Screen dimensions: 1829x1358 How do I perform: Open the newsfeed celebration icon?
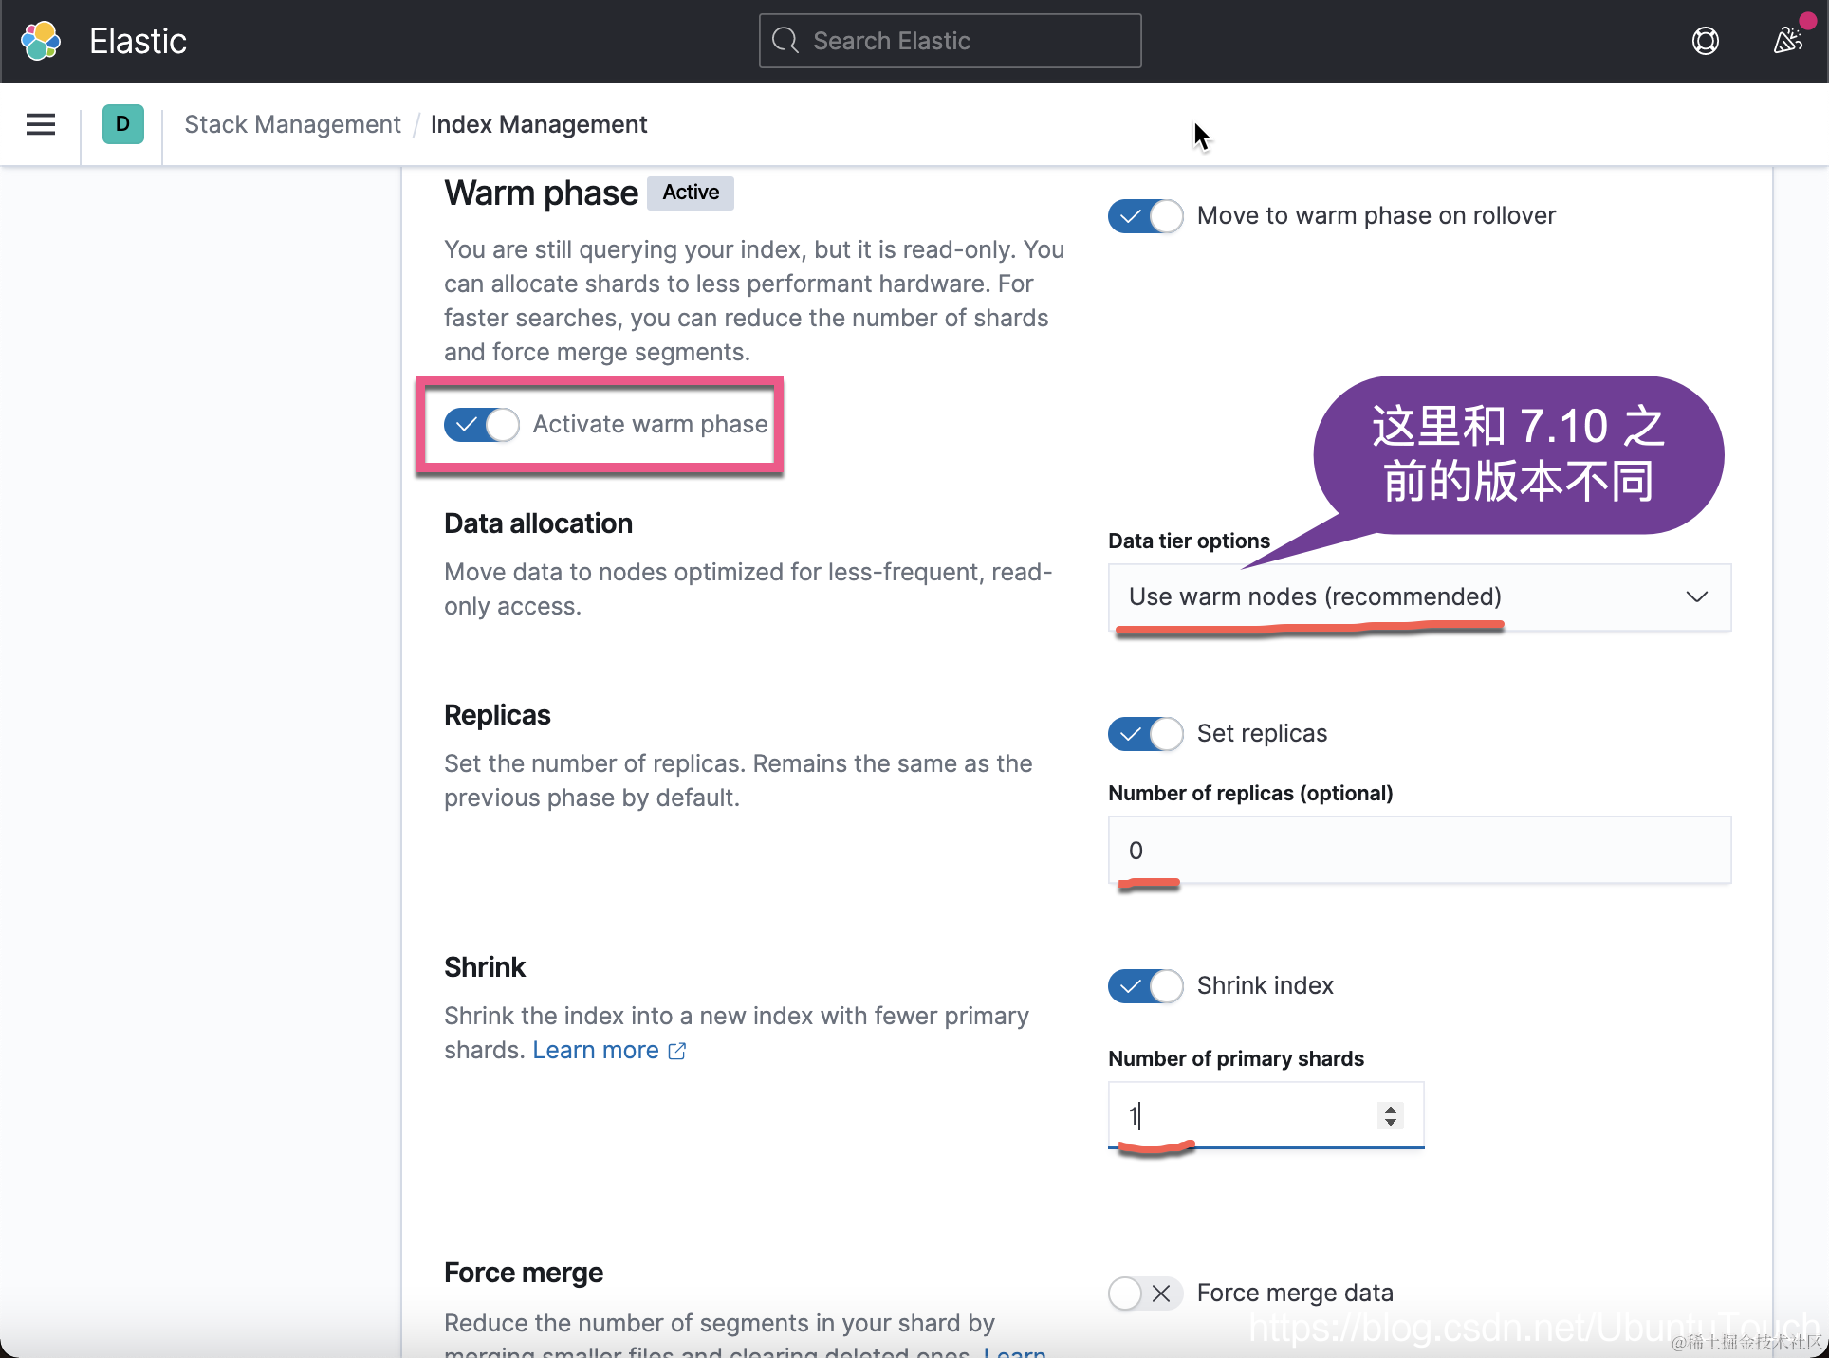coord(1787,41)
